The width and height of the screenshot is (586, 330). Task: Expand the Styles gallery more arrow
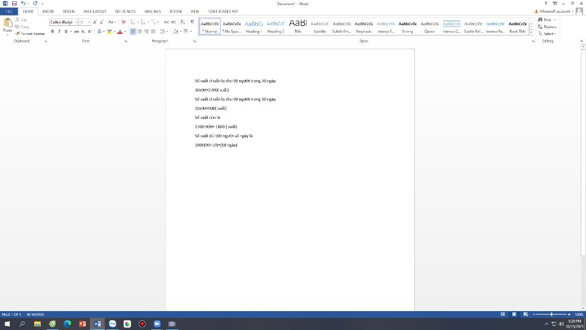(531, 32)
